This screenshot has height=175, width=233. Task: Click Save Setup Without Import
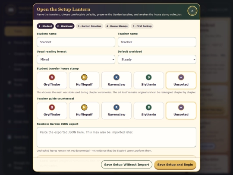126,165
